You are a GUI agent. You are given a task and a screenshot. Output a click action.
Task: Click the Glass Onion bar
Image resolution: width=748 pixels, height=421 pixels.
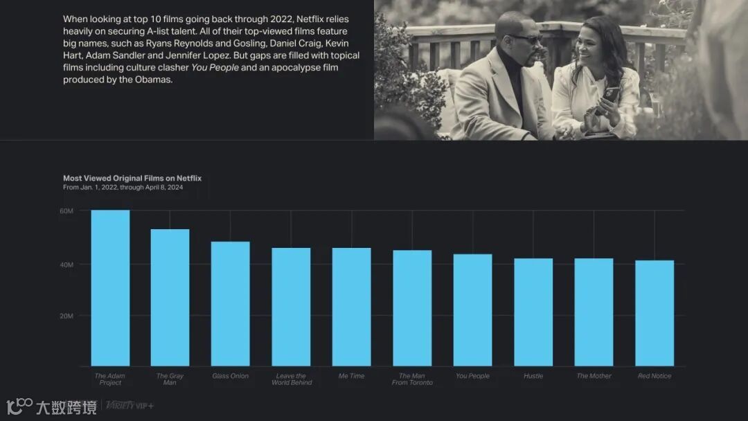(x=231, y=304)
